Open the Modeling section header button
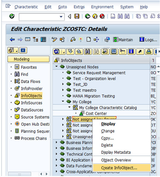The height and width of the screenshot is (177, 160). (x=28, y=59)
